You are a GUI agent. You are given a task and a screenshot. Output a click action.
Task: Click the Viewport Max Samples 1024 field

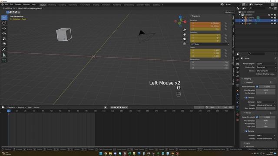tap(265, 90)
